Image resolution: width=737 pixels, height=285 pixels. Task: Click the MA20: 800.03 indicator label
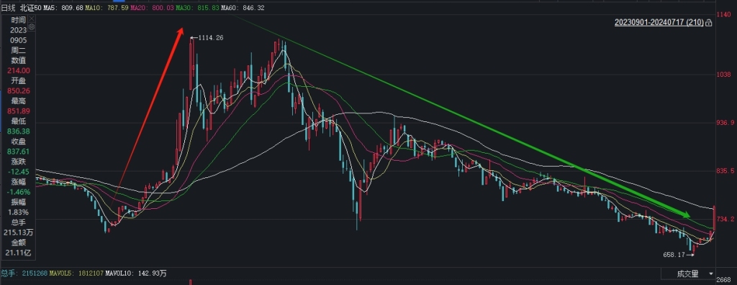[x=151, y=8]
